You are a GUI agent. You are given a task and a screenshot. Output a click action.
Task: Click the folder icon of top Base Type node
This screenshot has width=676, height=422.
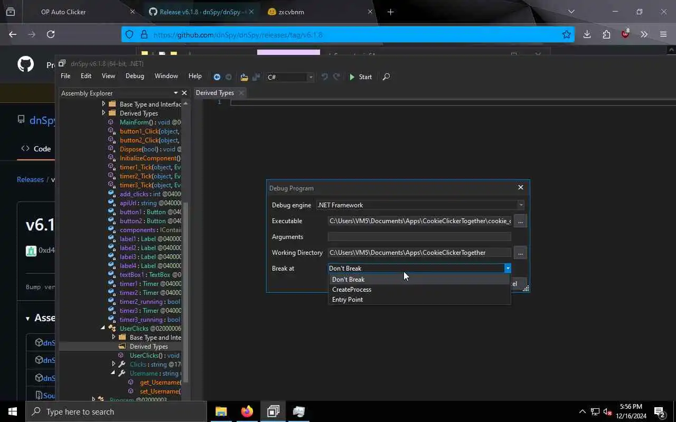(x=112, y=104)
